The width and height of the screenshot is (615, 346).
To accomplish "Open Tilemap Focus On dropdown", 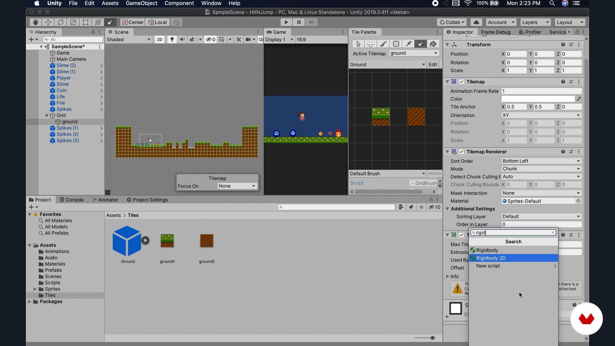I will (237, 186).
